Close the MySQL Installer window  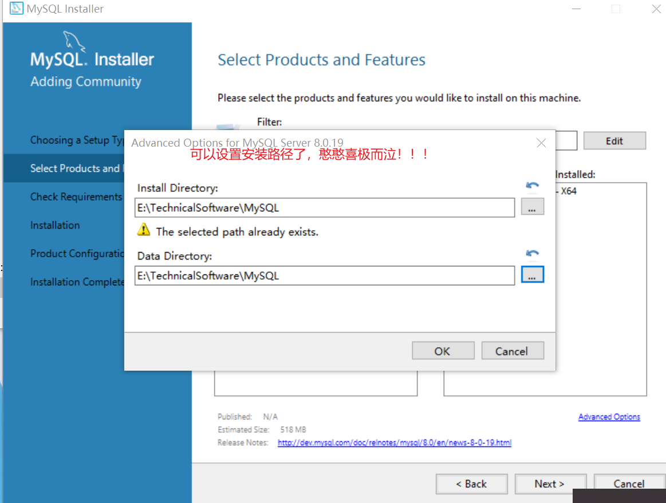click(x=656, y=9)
